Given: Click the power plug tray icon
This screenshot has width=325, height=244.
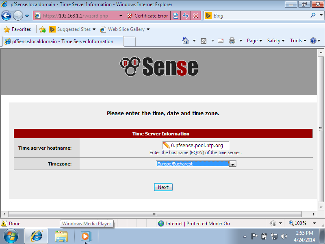Looking at the screenshot, I should 264,236.
